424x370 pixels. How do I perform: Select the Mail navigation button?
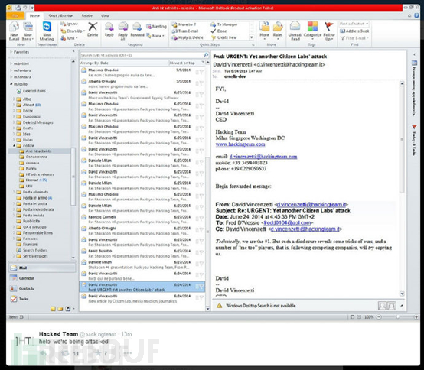pyautogui.click(x=42, y=268)
